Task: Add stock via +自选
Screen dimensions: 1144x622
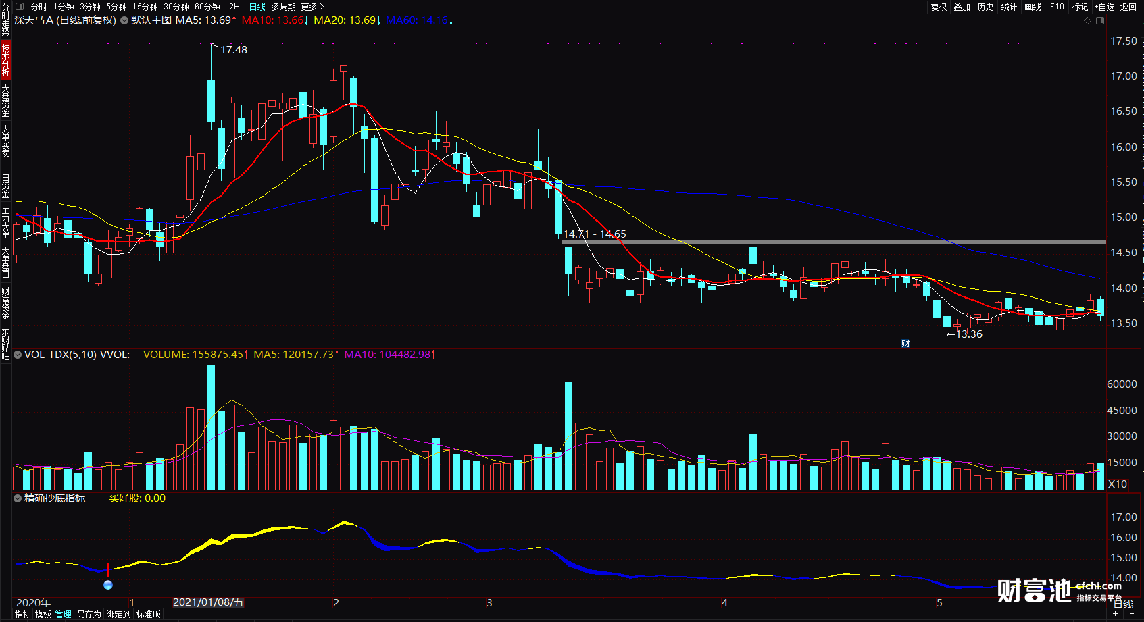Action: 1105,7
